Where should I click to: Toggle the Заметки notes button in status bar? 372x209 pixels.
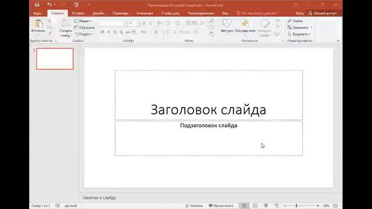click(194, 206)
